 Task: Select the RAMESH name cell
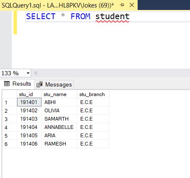[x=59, y=144]
